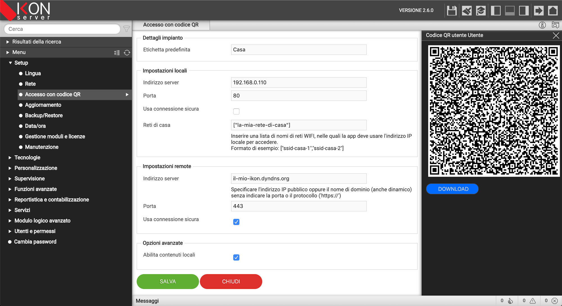The width and height of the screenshot is (562, 306).
Task: Collapse the Menu section arrow
Action: point(8,52)
